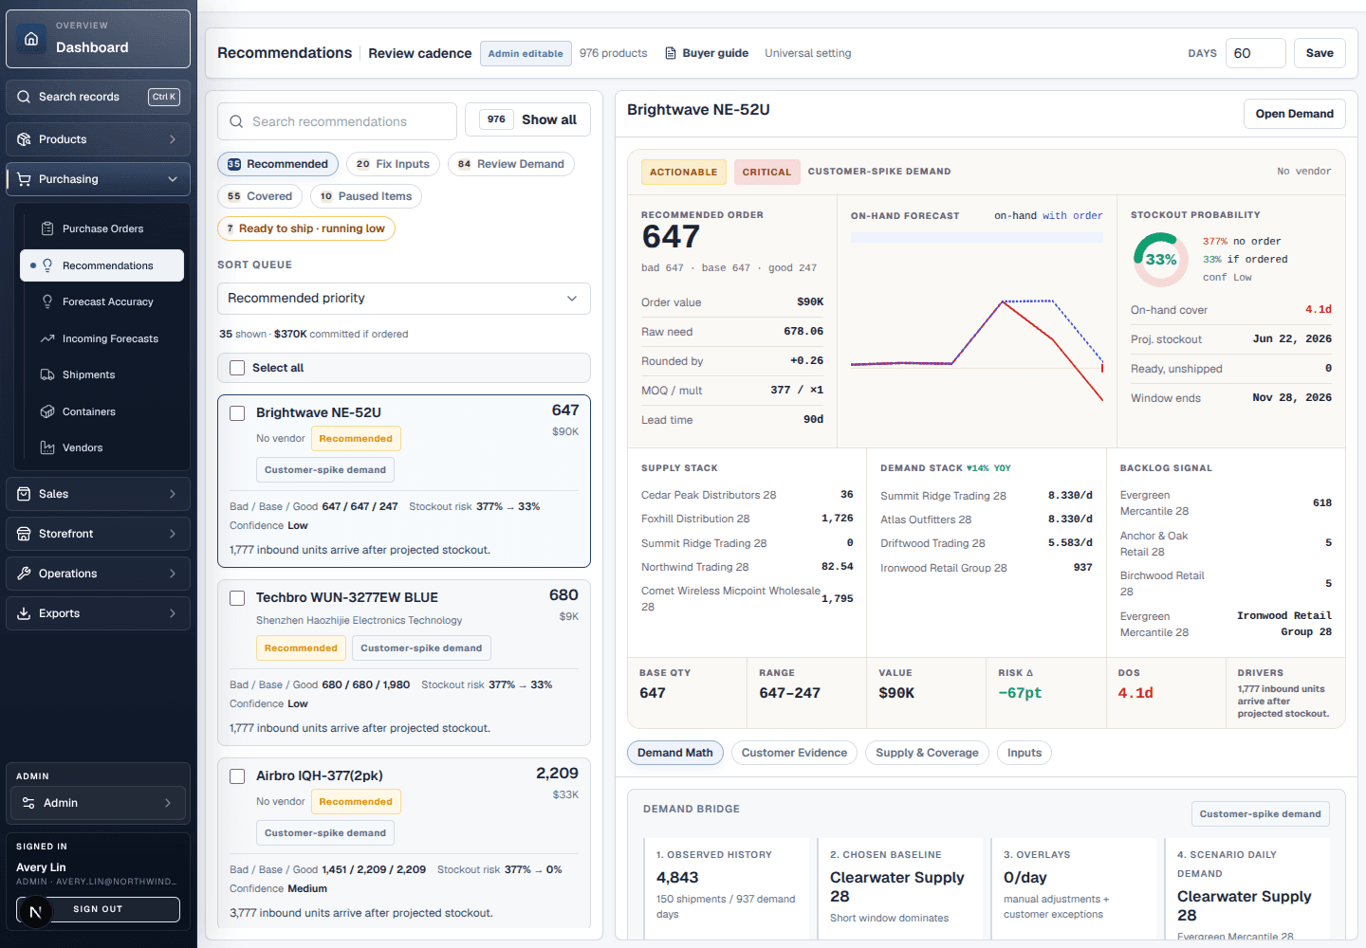Click the Purchase Orders clipboard icon
1366x948 pixels.
(47, 228)
